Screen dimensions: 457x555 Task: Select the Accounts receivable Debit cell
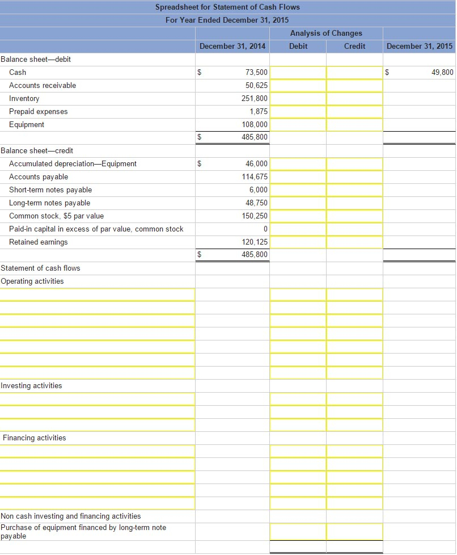click(x=298, y=86)
